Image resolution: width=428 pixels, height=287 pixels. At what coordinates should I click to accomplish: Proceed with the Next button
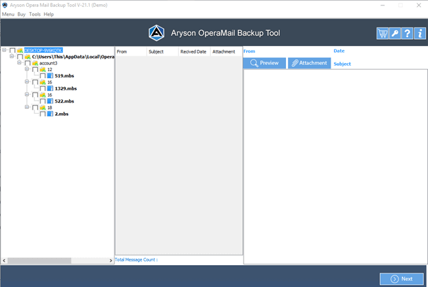(x=401, y=279)
